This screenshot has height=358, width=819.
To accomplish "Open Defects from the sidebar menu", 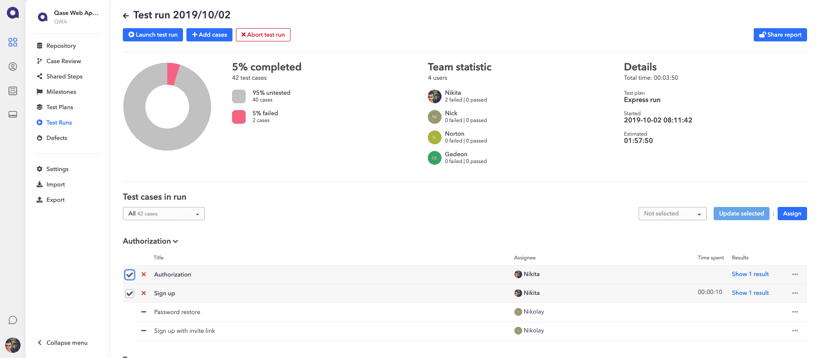I will coord(57,138).
